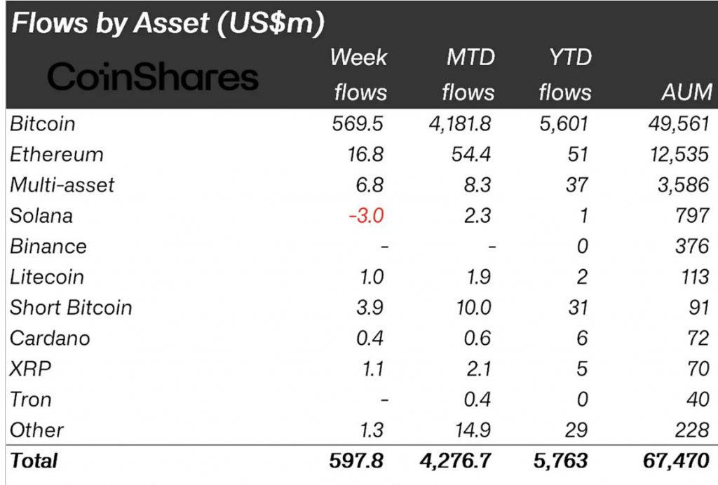Click the Tron row label
The width and height of the screenshot is (718, 485).
click(30, 399)
